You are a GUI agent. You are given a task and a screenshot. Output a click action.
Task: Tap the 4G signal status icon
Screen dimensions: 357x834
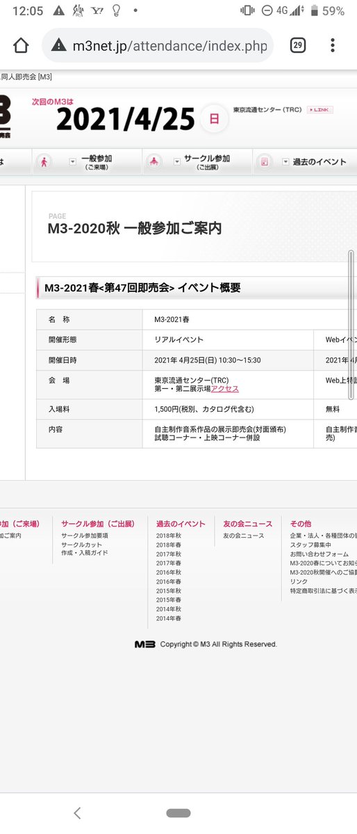pyautogui.click(x=291, y=10)
